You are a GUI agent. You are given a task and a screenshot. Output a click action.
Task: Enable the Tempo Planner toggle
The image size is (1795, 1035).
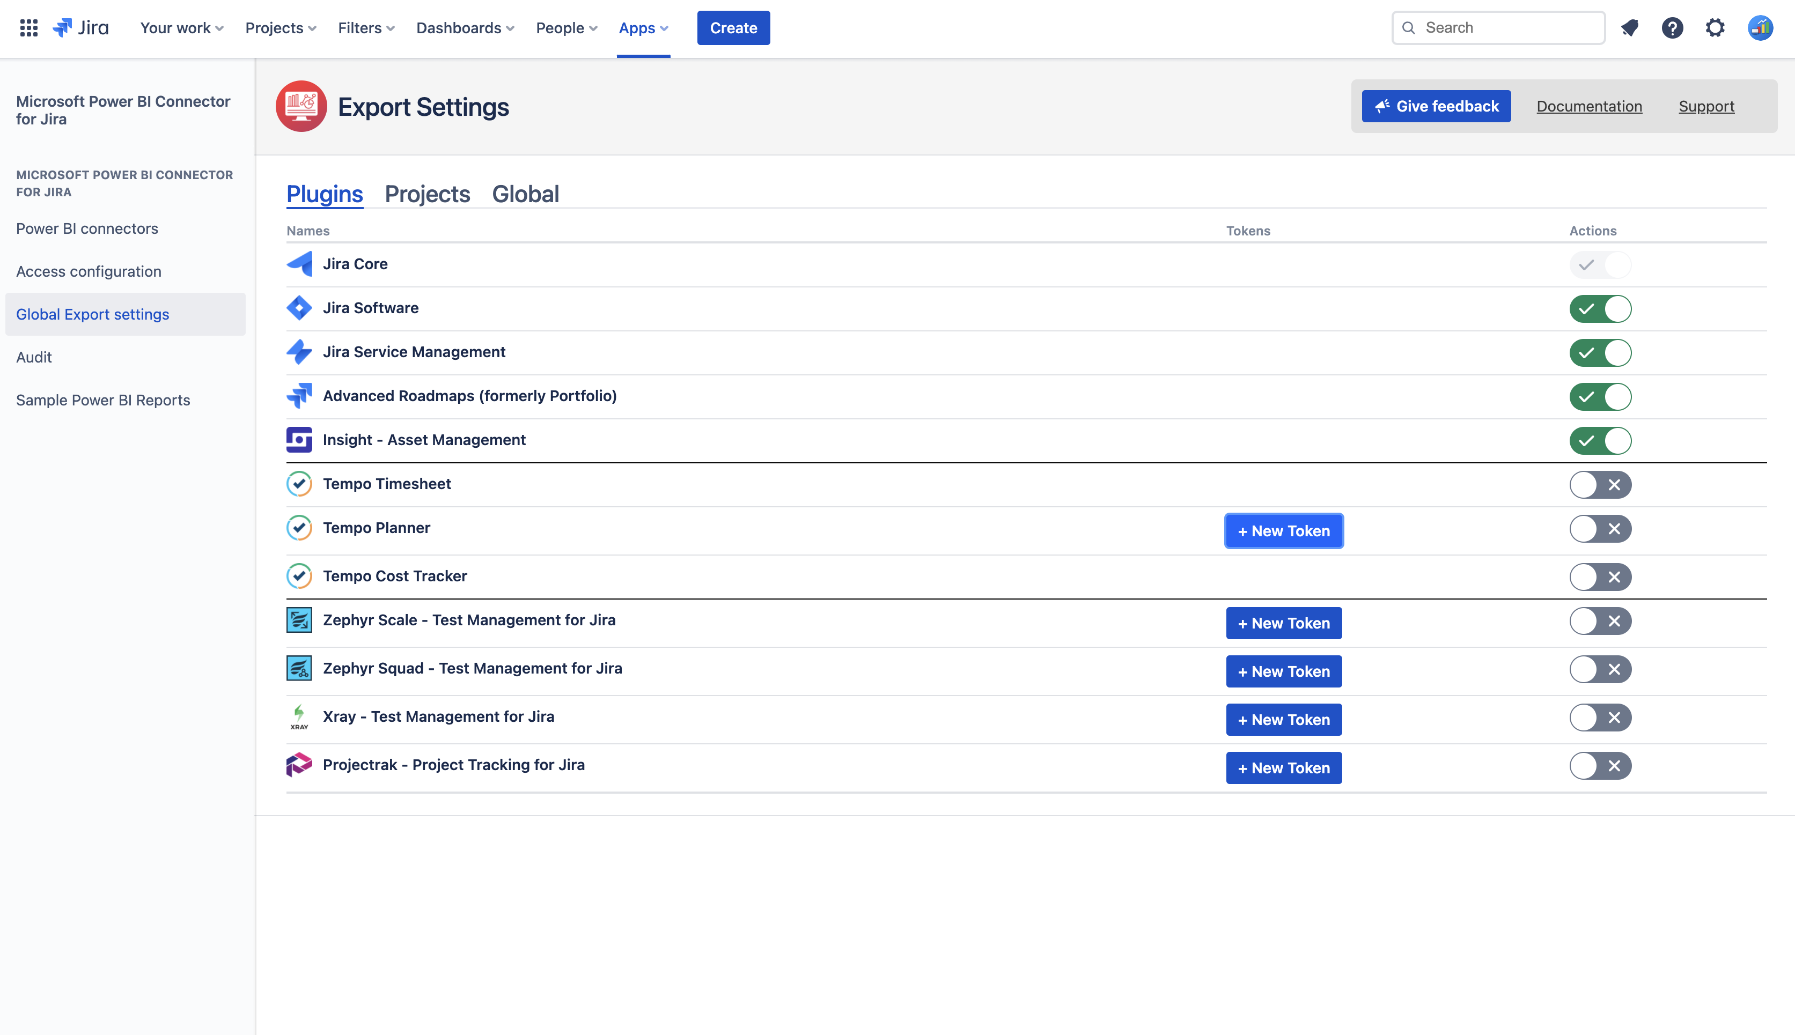tap(1600, 530)
